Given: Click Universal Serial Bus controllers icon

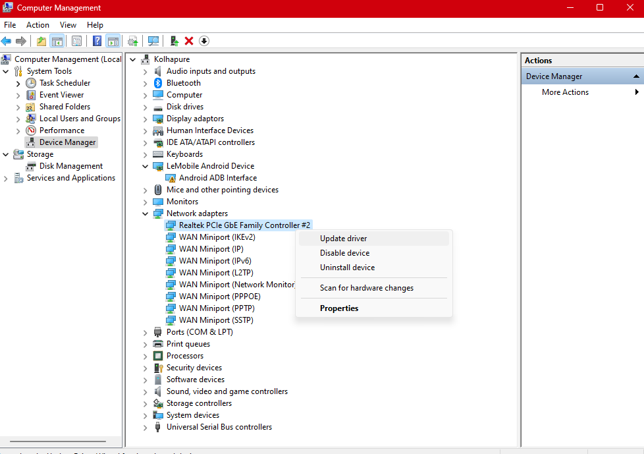Looking at the screenshot, I should pos(158,427).
